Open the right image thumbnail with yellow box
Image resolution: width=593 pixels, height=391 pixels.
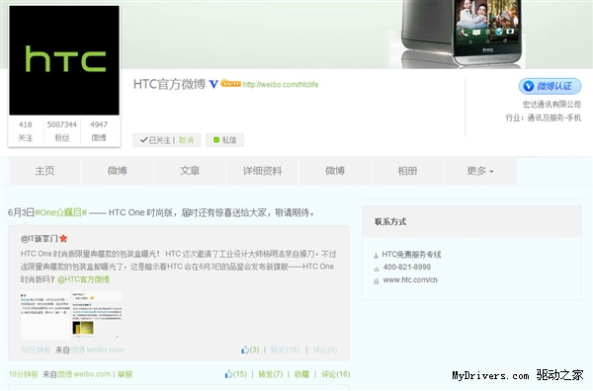pos(97,315)
